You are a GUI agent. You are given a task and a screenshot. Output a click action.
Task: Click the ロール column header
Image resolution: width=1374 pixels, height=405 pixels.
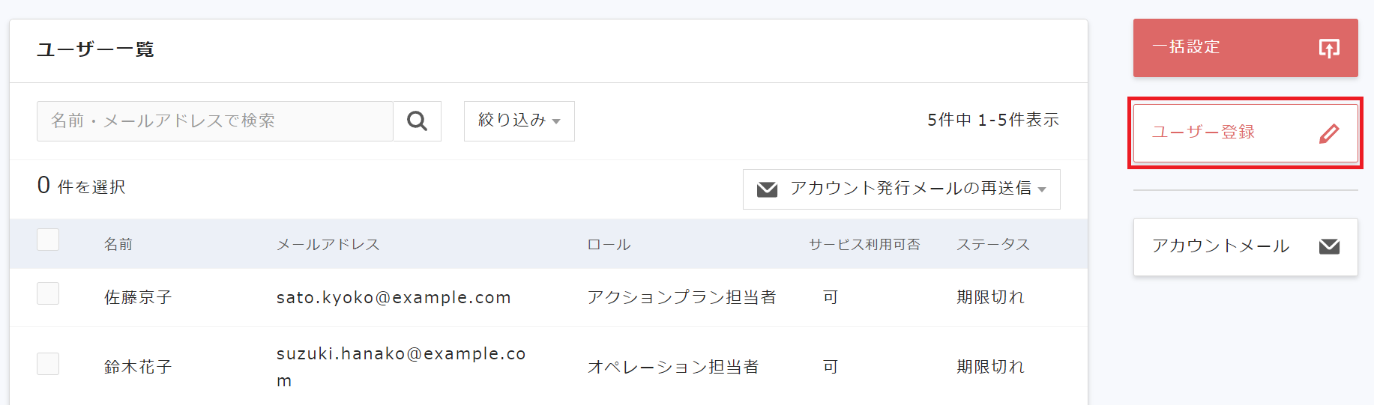609,245
